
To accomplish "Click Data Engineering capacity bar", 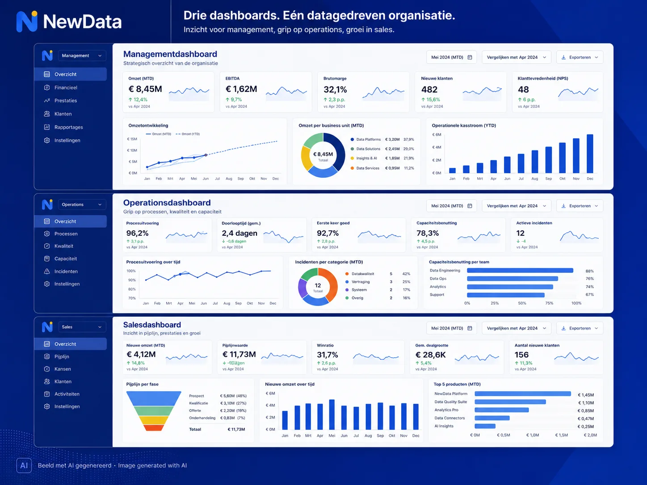I will point(520,271).
